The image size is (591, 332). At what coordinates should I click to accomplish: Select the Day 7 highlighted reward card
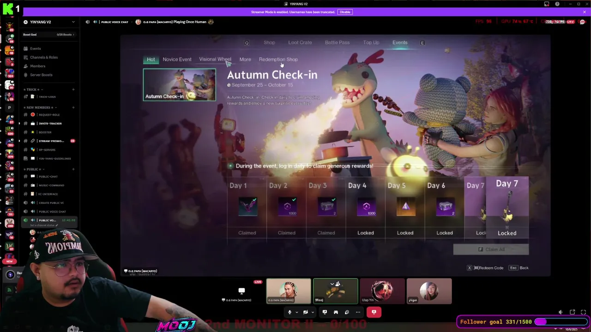[507, 207]
